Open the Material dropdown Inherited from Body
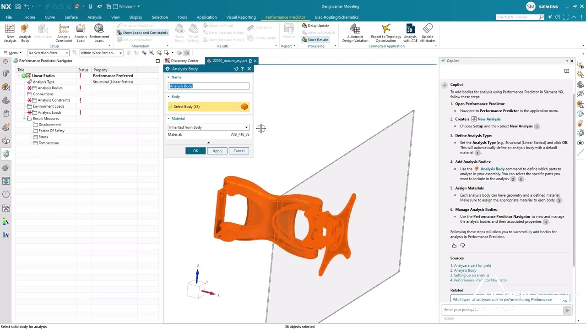The height and width of the screenshot is (330, 586). [x=208, y=127]
